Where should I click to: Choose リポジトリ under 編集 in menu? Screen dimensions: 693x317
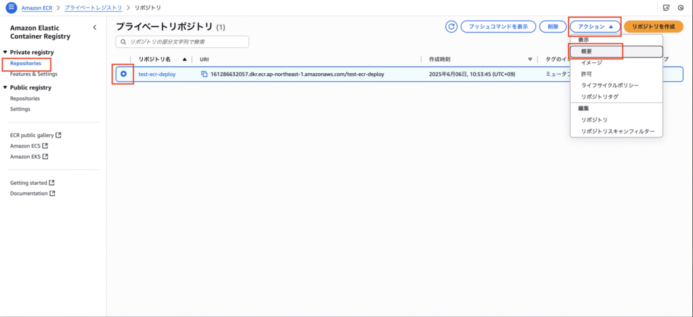[x=616, y=121]
